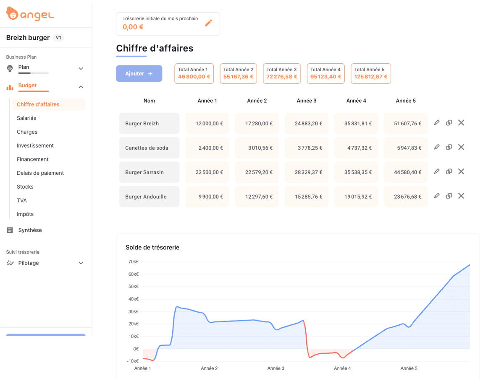The image size is (504, 381).
Task: Open the TVA menu item
Action: (22, 200)
